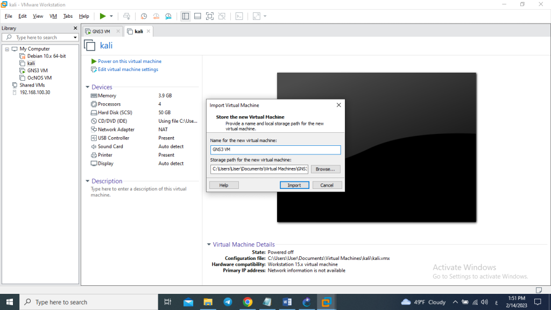Screen dimensions: 551x310
Task: Open the console view toolbar icon
Action: tap(239, 16)
